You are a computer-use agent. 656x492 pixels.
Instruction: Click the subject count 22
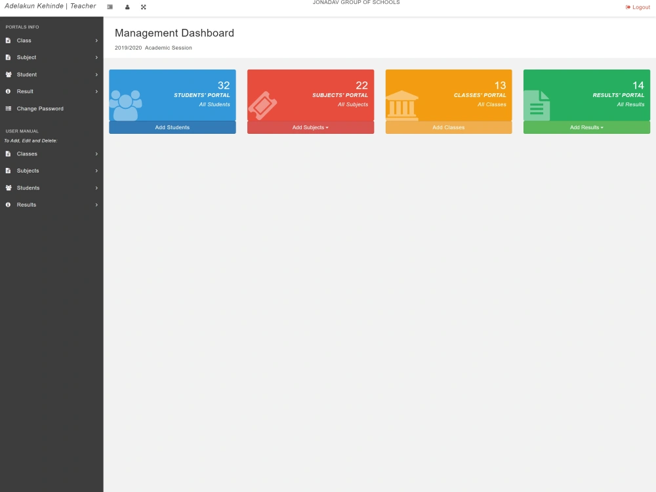362,85
